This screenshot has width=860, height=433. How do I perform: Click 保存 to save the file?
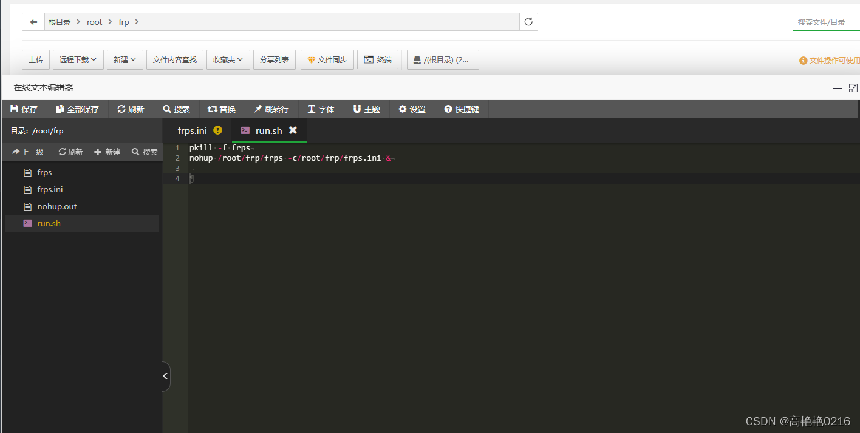(x=24, y=109)
